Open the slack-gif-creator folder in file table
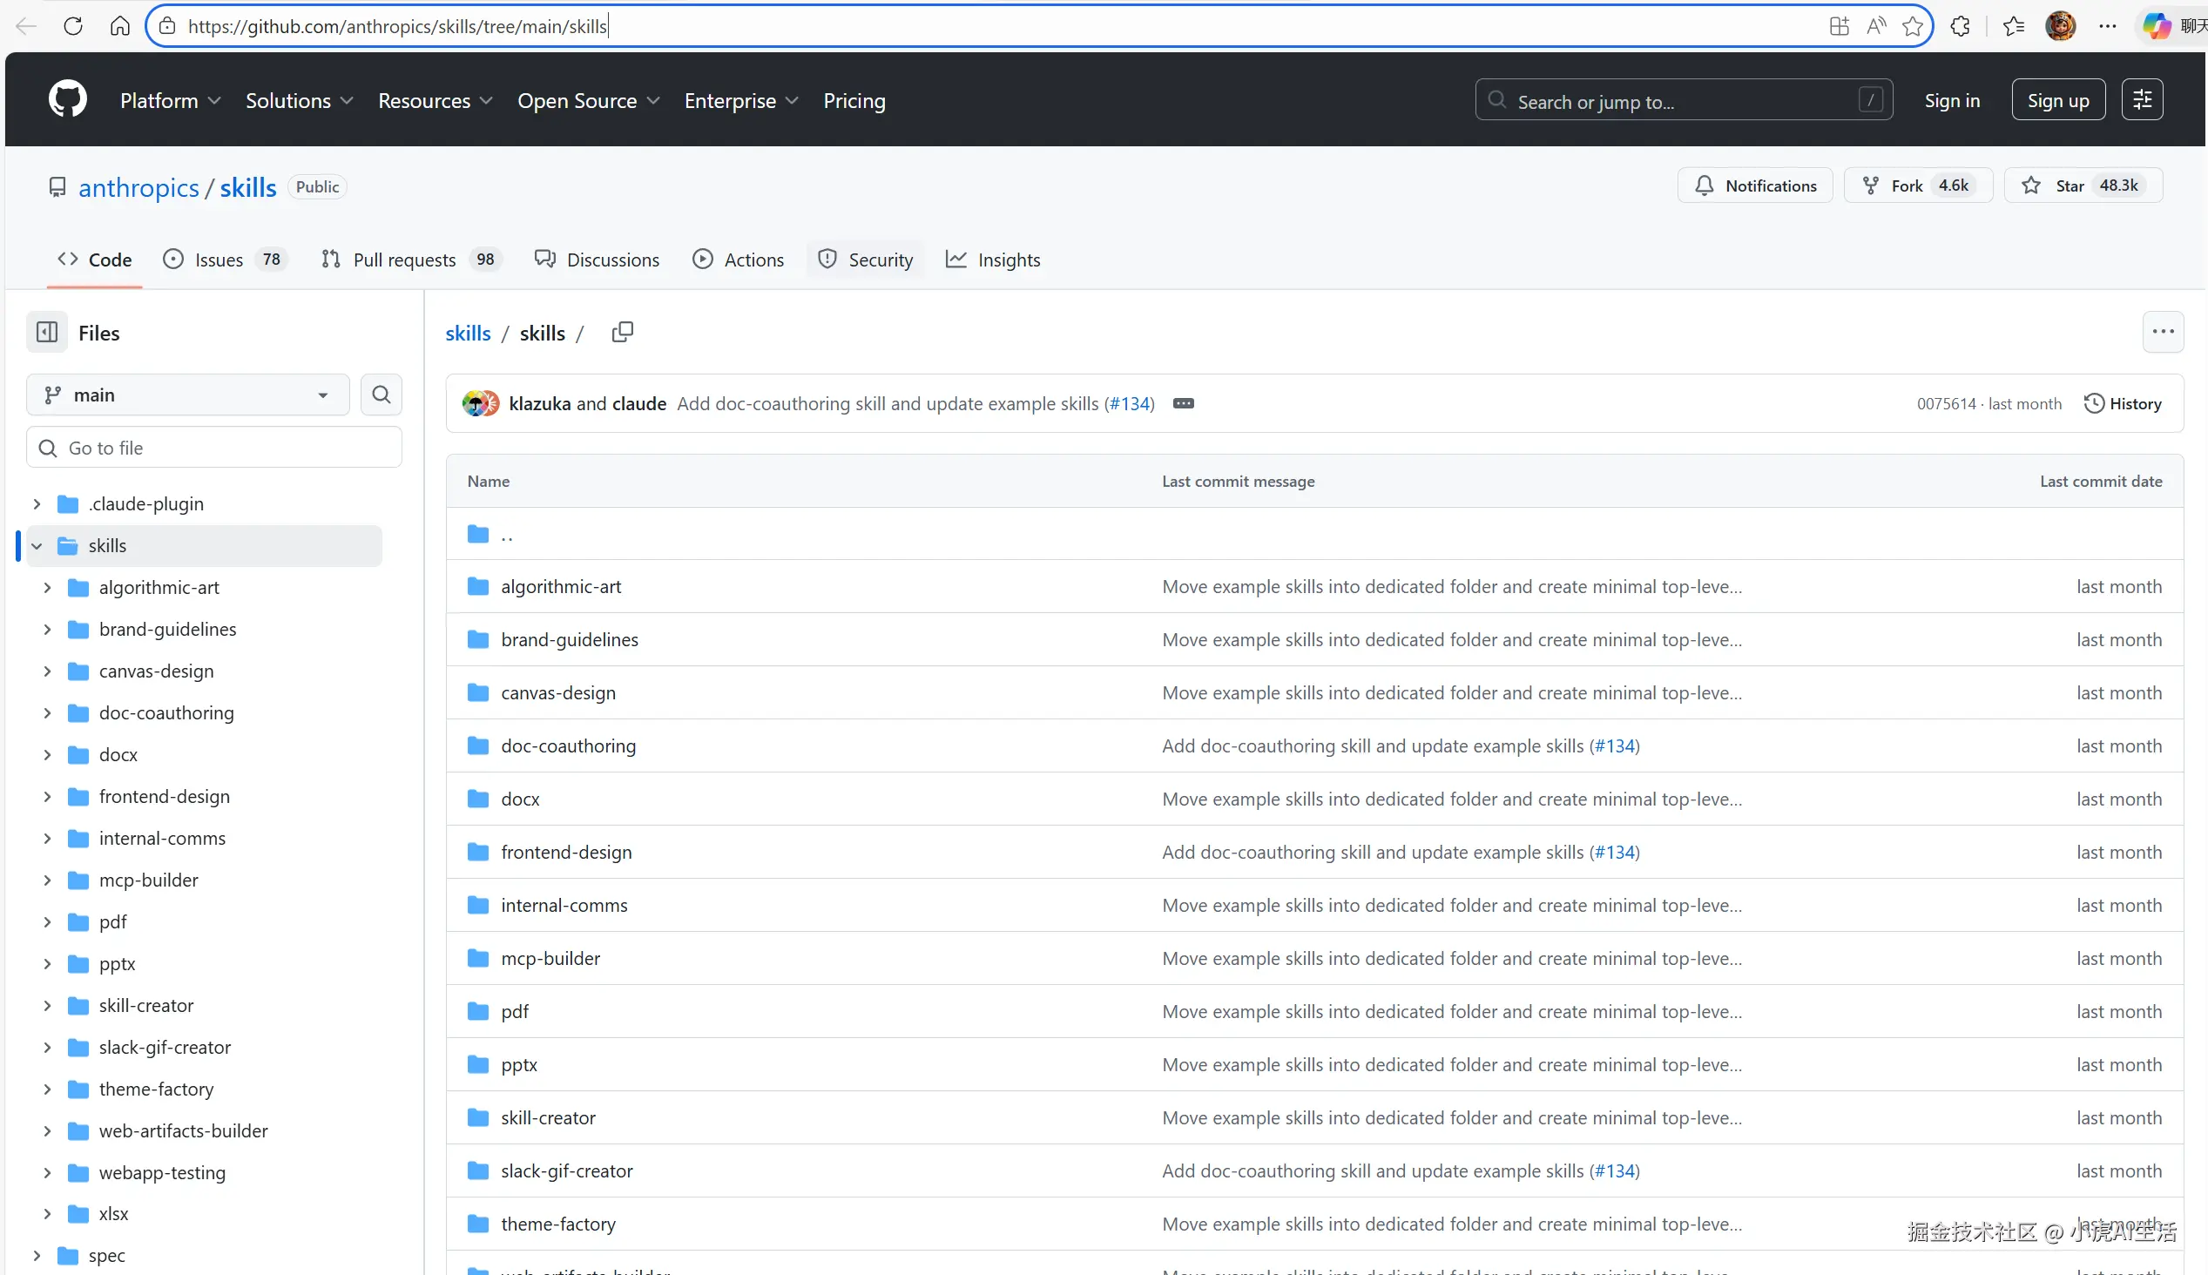The width and height of the screenshot is (2208, 1275). tap(566, 1170)
